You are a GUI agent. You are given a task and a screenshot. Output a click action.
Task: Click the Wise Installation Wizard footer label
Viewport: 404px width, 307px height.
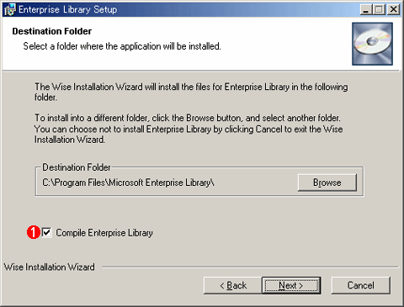click(50, 267)
